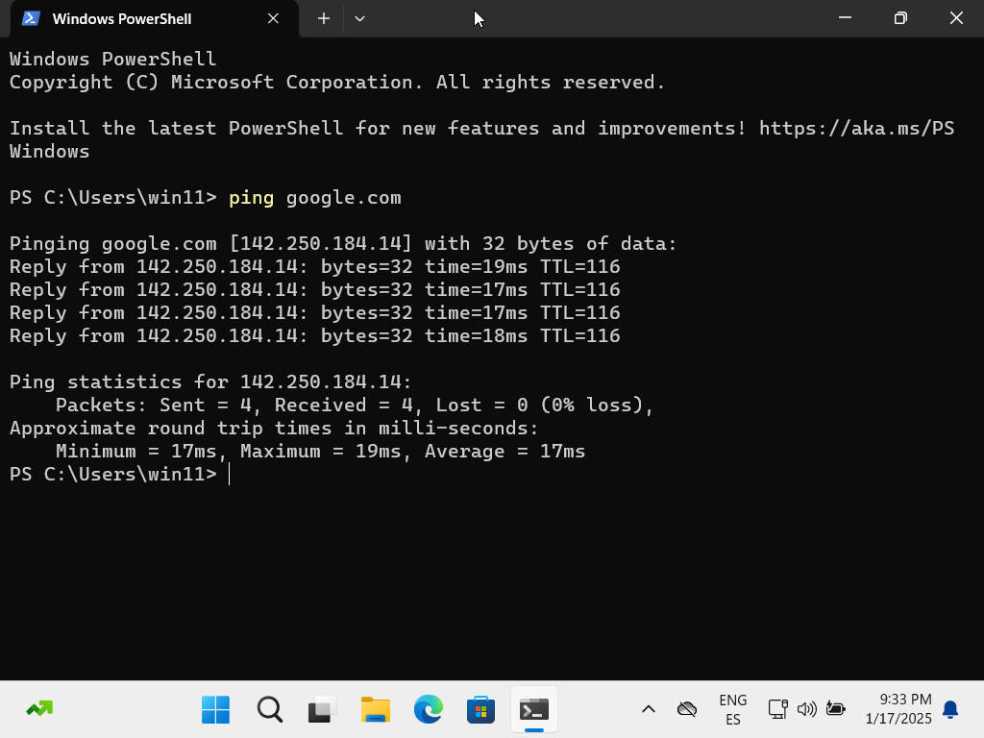984x738 pixels.
Task: Click the reply line with time=19ms
Action: 315,267
